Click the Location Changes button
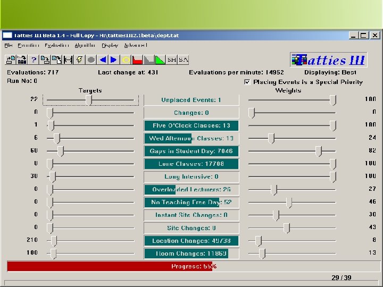 tap(191, 241)
